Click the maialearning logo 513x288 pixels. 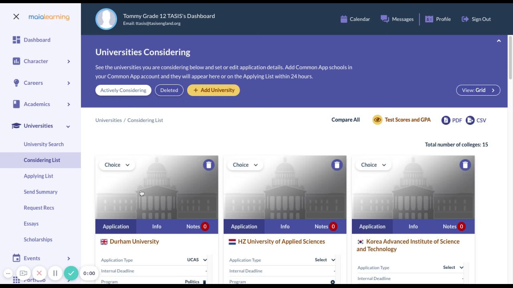tap(49, 17)
